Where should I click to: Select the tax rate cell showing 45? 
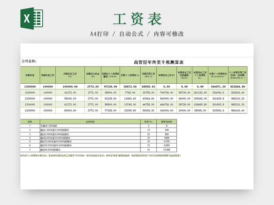pyautogui.click(x=149, y=150)
